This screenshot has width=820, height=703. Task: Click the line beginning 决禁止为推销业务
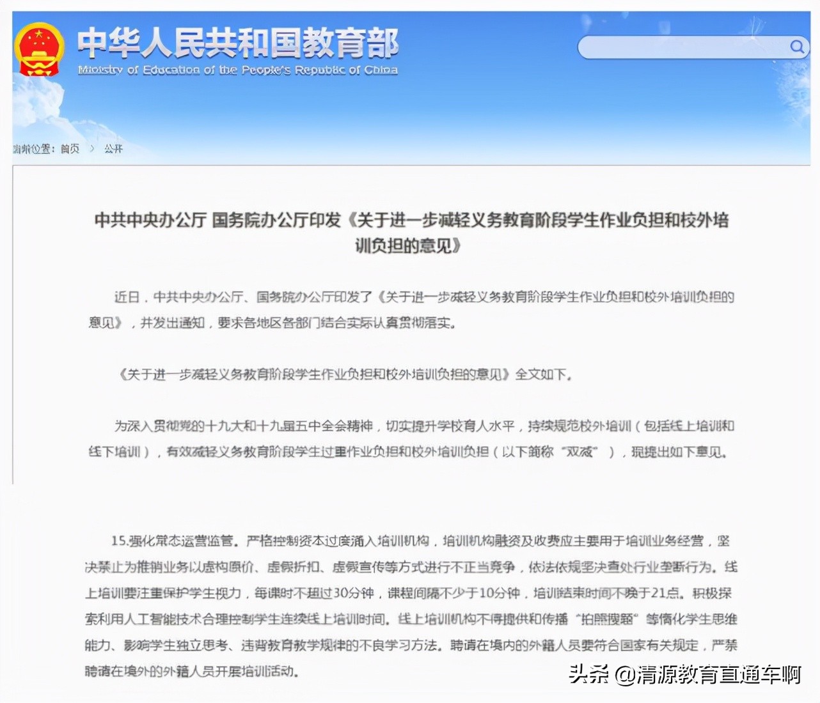[411, 567]
